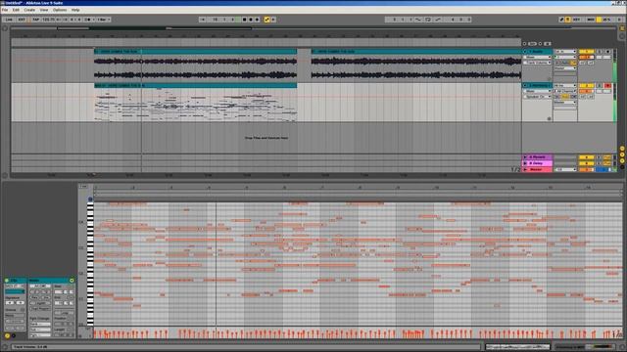Solo the track 2 MIDI track
Image resolution: width=627 pixels, height=352 pixels.
pyautogui.click(x=600, y=85)
